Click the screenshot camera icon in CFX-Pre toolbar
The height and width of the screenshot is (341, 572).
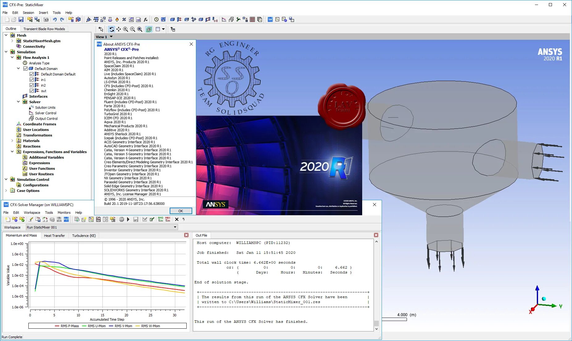point(46,19)
